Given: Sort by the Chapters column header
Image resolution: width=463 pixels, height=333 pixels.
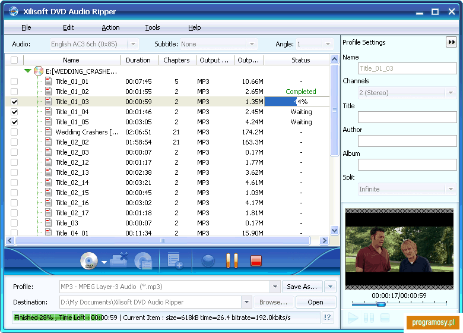Looking at the screenshot, I should 176,60.
